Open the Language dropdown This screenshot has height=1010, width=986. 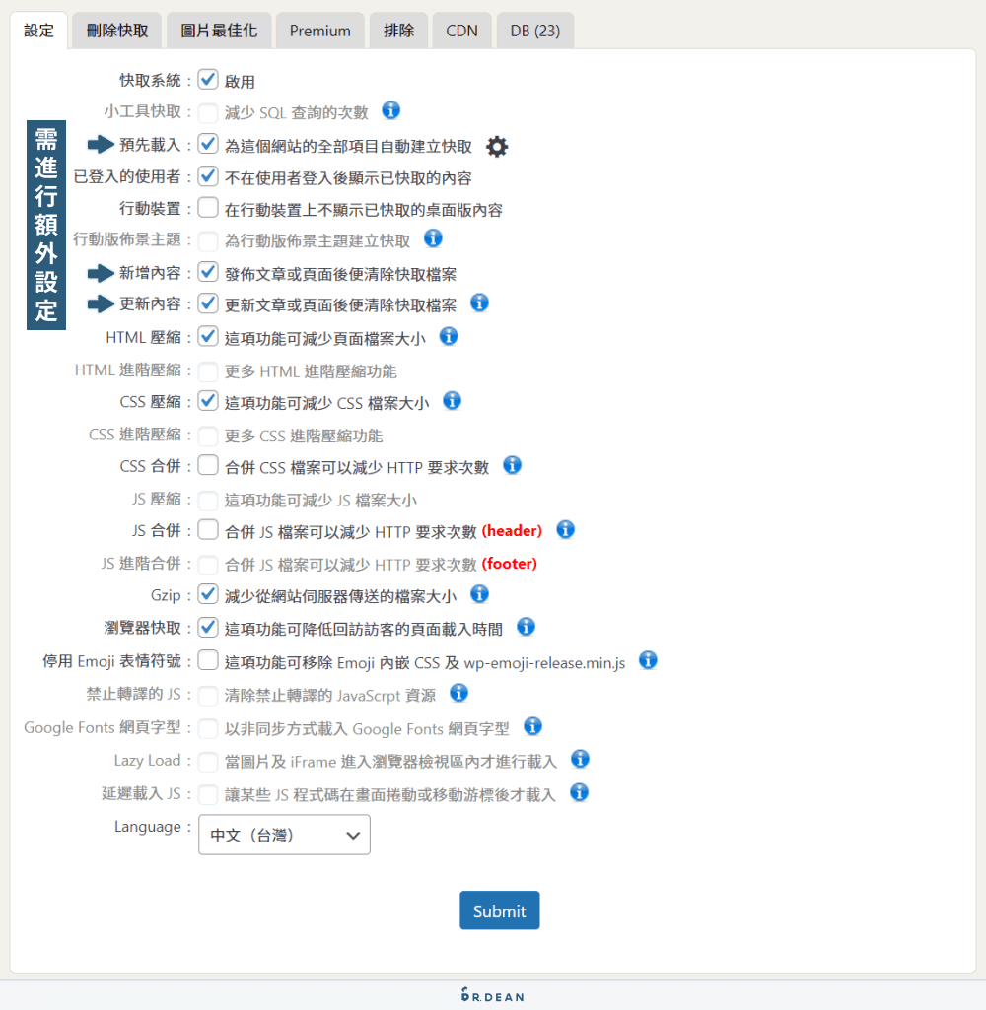point(284,834)
